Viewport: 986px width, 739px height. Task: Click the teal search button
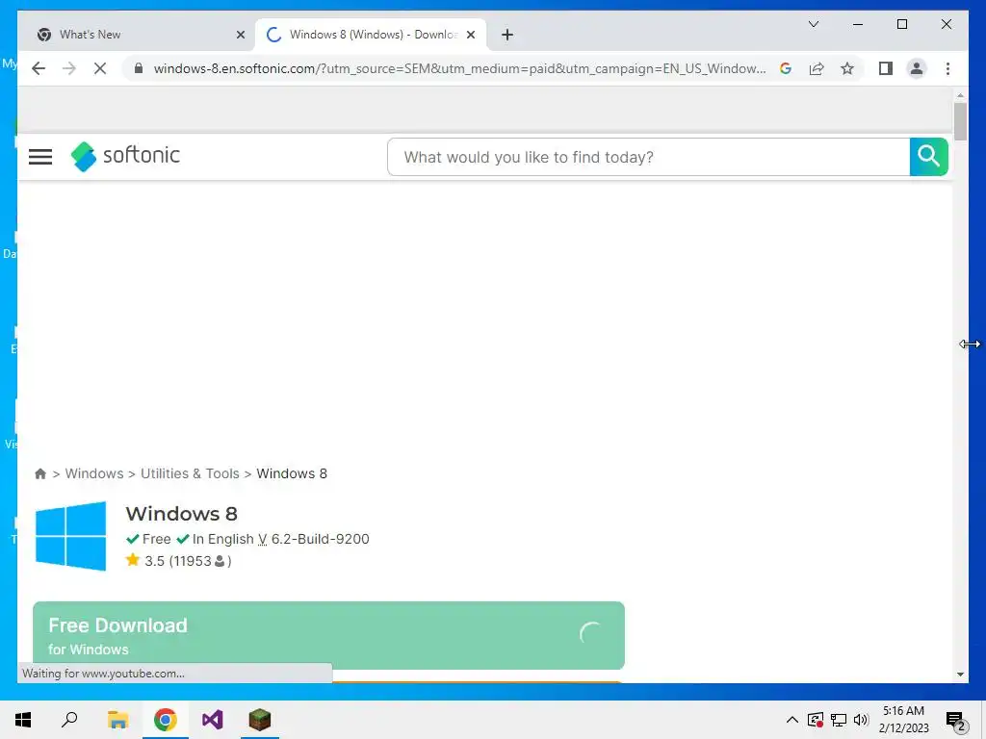(x=928, y=157)
